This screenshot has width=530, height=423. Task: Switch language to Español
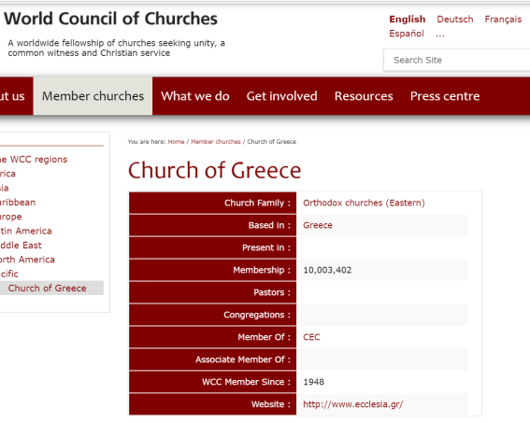click(407, 34)
